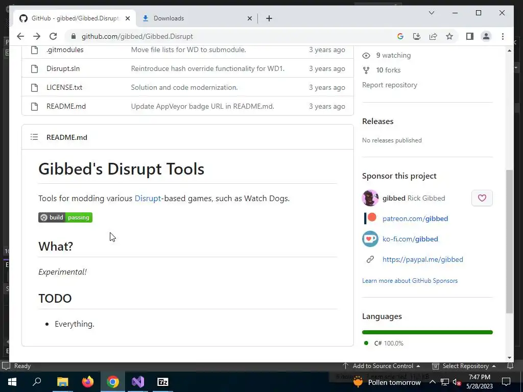View 9 watching link
The width and height of the screenshot is (523, 392).
tap(393, 55)
